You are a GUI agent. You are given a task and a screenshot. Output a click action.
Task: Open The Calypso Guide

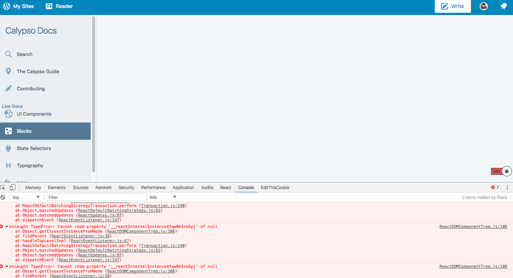(x=45, y=71)
